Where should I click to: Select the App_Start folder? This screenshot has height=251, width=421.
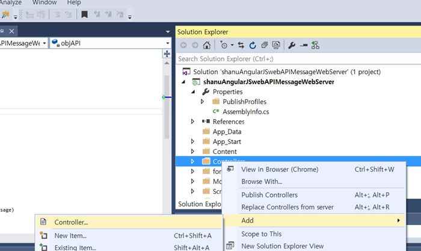[227, 141]
